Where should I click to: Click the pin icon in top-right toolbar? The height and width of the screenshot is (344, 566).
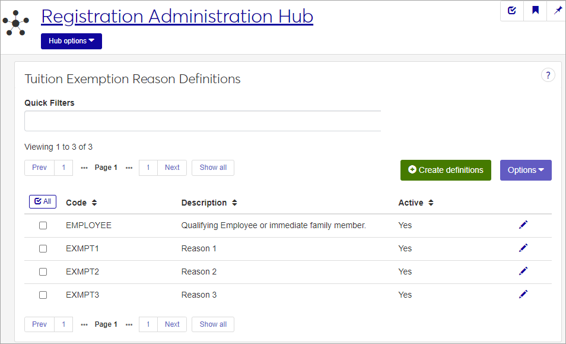tap(557, 11)
